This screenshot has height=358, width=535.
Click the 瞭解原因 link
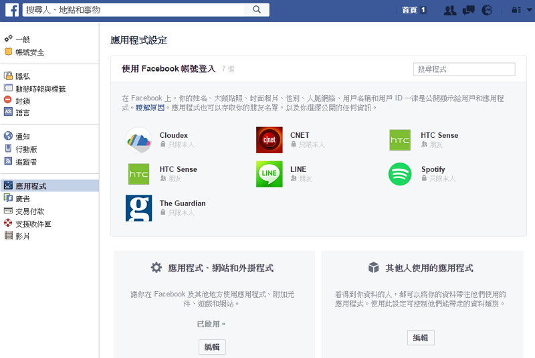(x=150, y=107)
